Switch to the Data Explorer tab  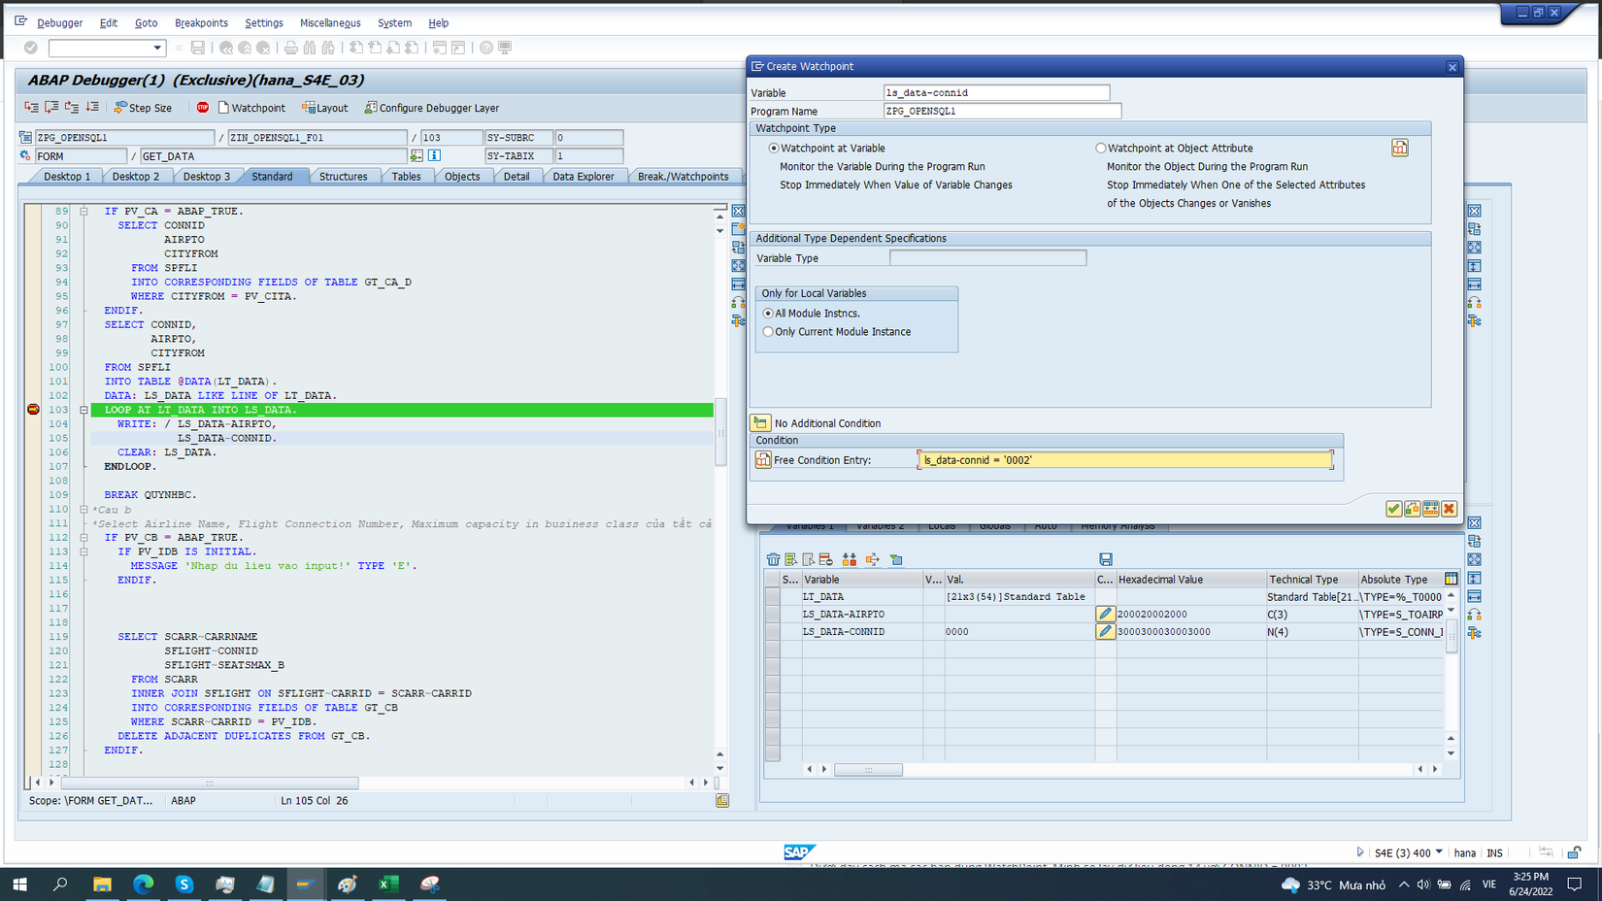pos(584,176)
